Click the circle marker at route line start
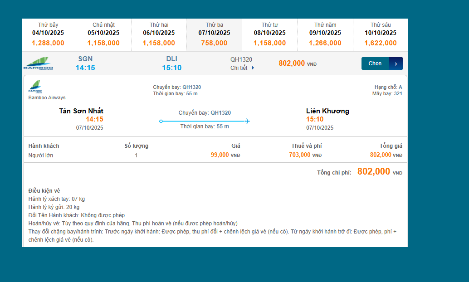 click(161, 121)
